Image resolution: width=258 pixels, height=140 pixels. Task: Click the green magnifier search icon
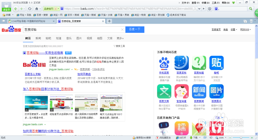pos(251,9)
